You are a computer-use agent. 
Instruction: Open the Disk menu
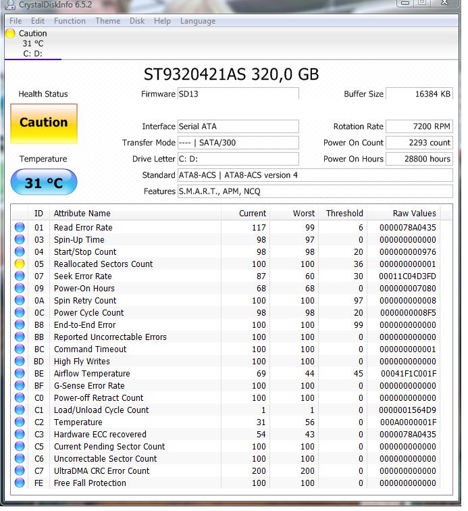137,21
